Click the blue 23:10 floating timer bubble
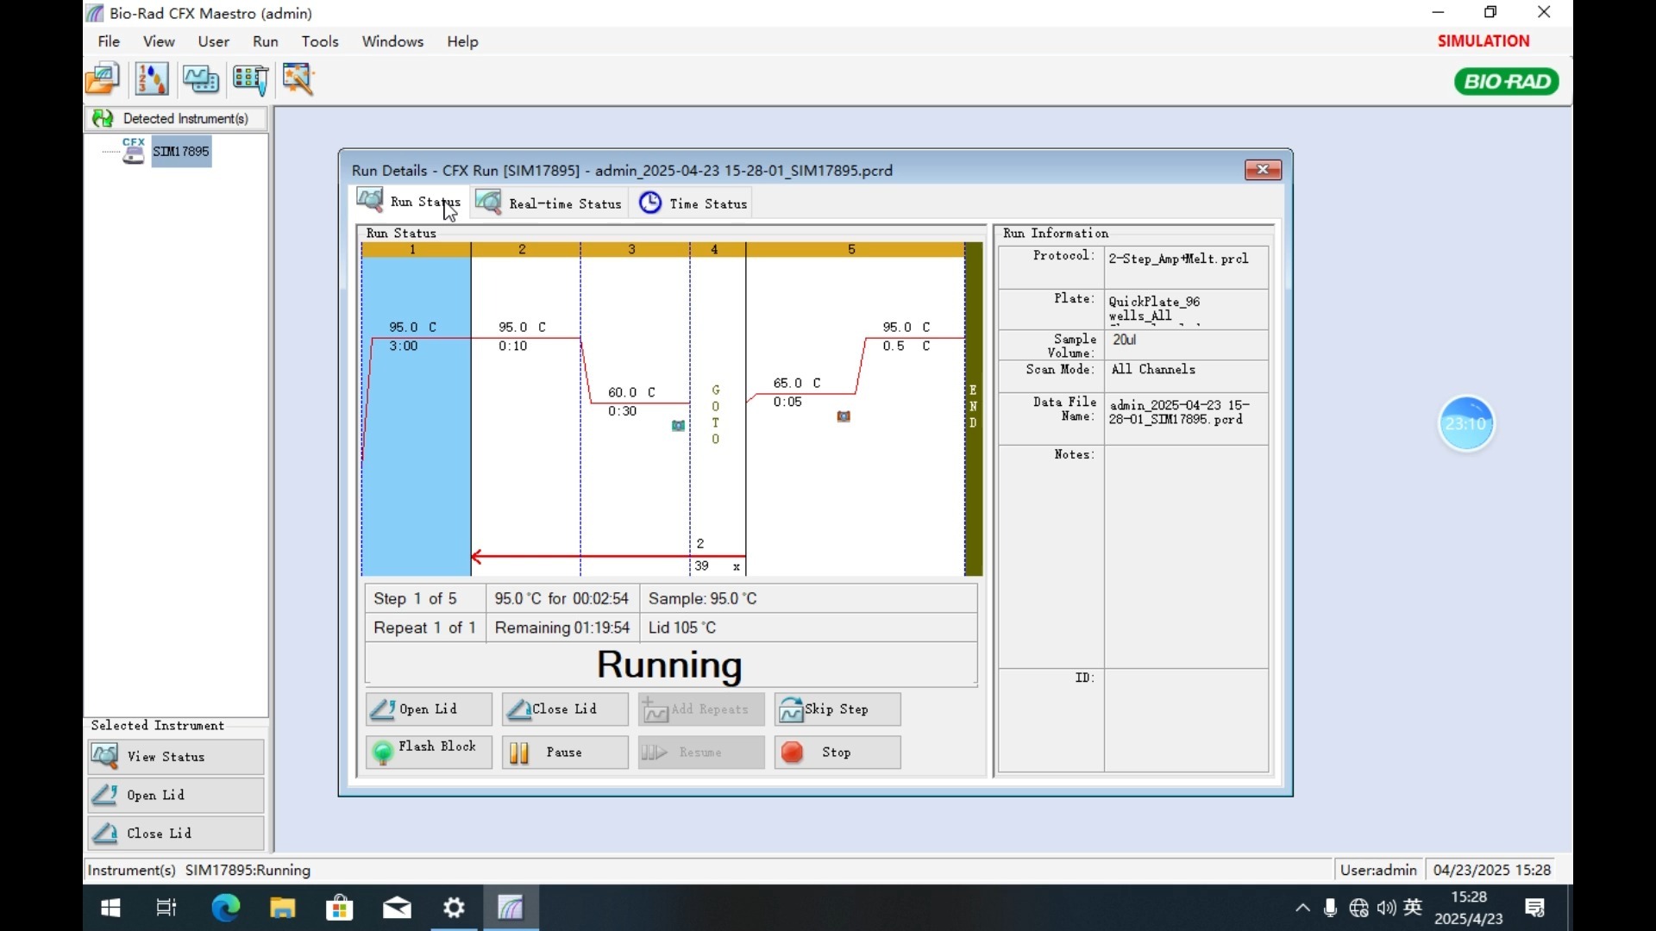 pyautogui.click(x=1466, y=423)
